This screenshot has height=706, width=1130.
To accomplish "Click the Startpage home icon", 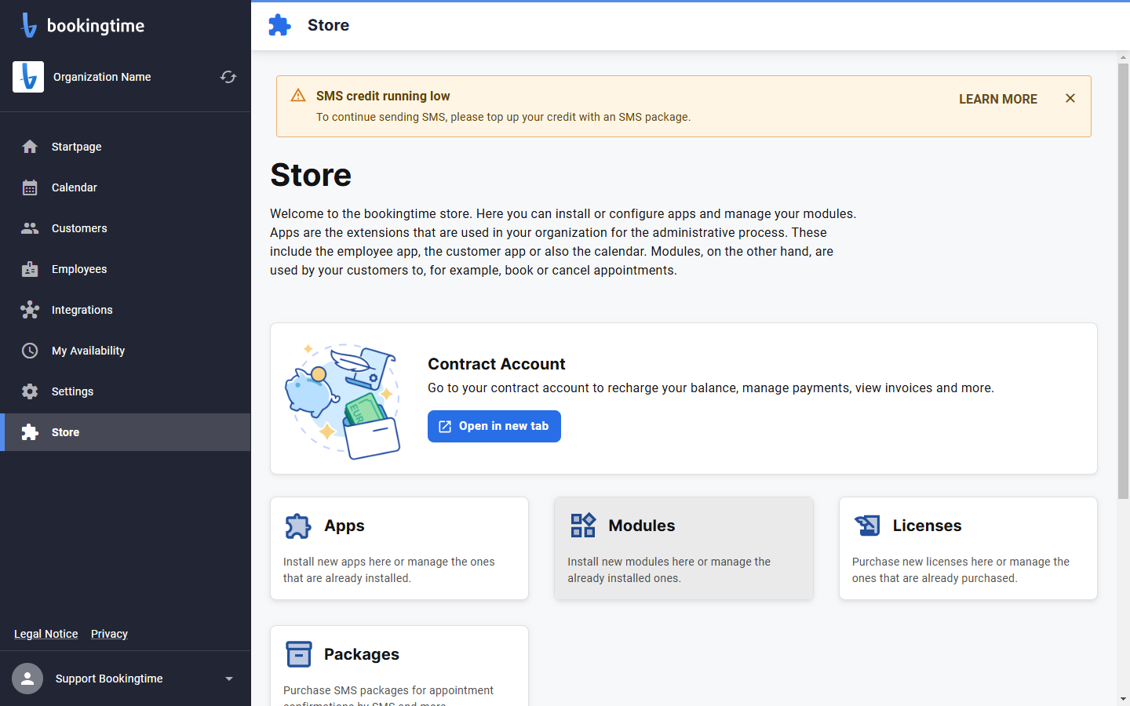I will 30,147.
